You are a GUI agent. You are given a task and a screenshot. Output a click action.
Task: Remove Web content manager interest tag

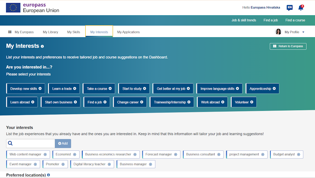pyautogui.click(x=45, y=155)
